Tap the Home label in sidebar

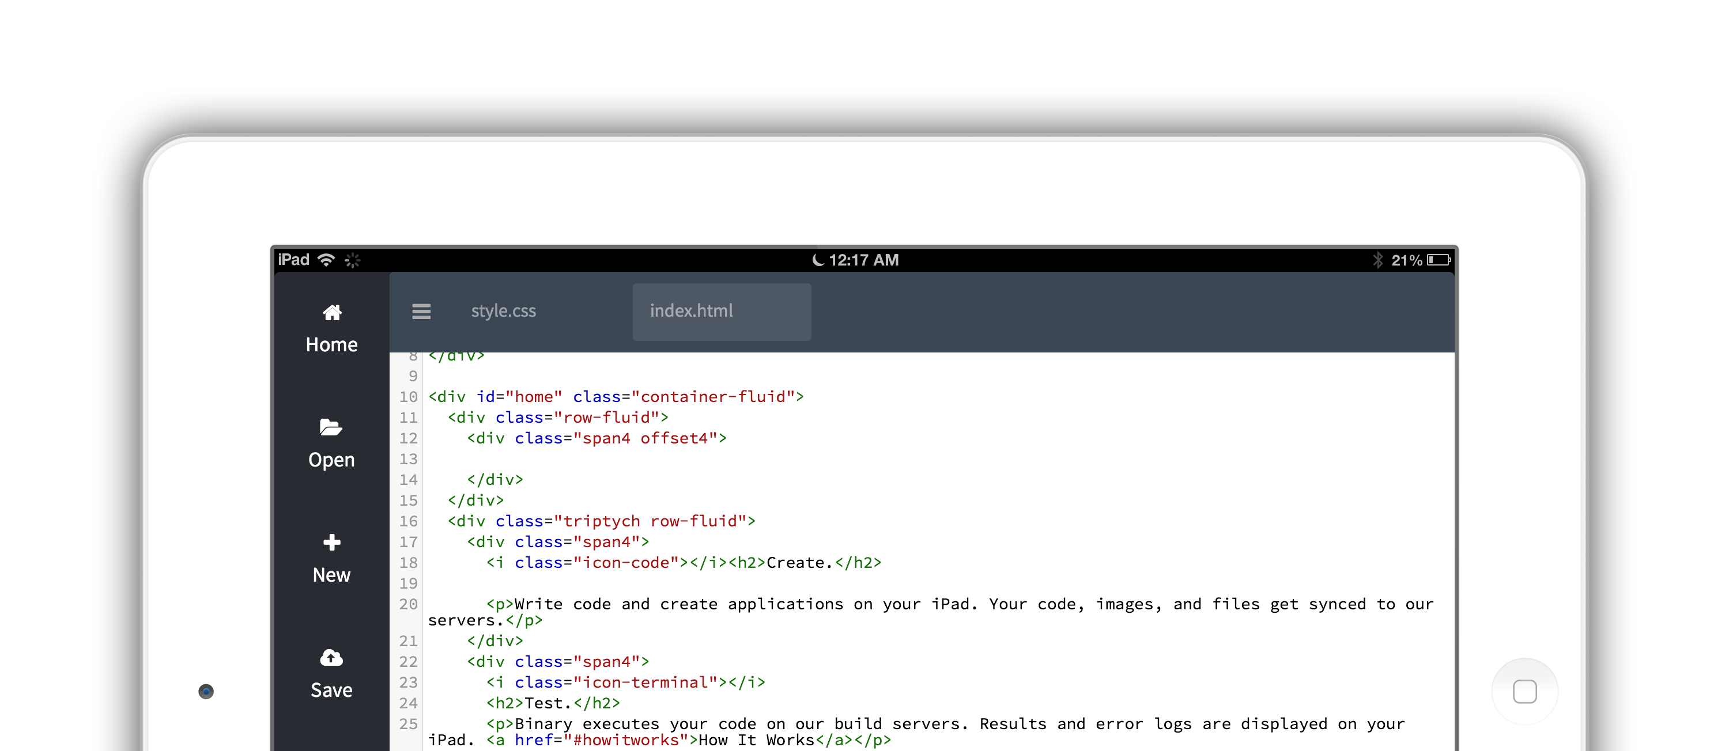331,344
